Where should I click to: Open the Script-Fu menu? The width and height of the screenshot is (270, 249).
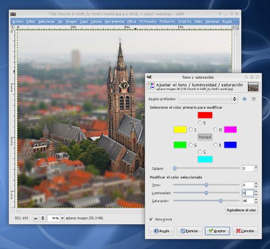click(185, 22)
